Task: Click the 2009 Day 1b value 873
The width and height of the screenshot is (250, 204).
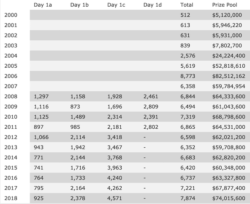Action: click(75, 107)
